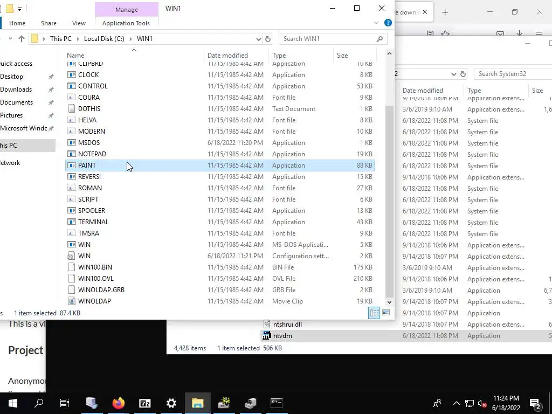This screenshot has width=552, height=414.
Task: Open Desktop in Quick access
Action: coord(12,77)
